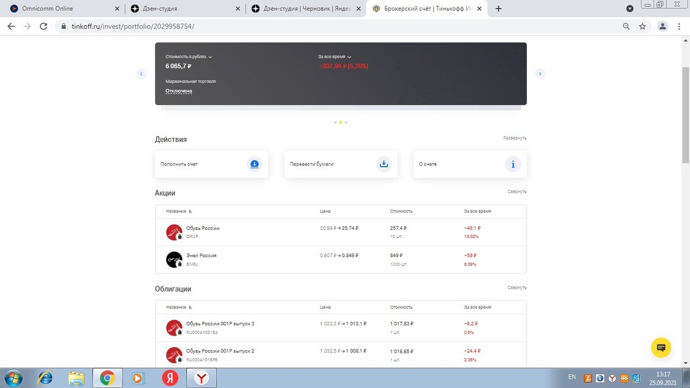Click О счете action card
Image resolution: width=690 pixels, height=388 pixels.
(470, 164)
